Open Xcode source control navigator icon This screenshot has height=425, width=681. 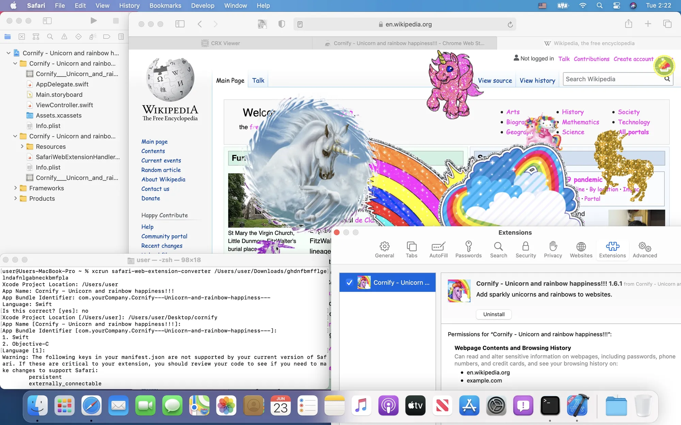coord(22,36)
